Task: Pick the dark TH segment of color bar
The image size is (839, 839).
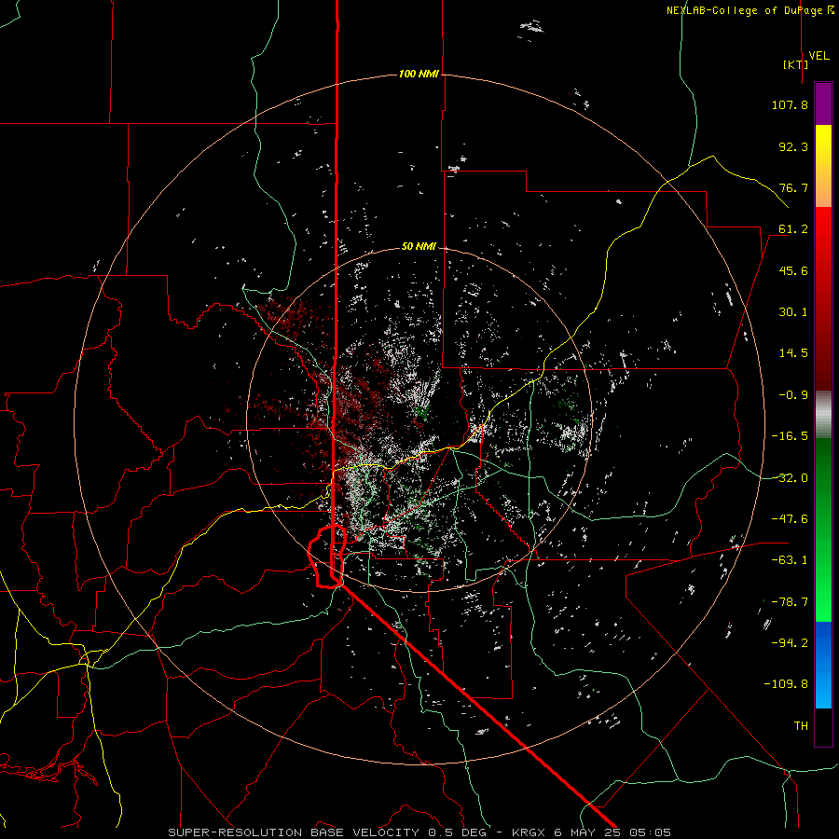Action: click(x=823, y=727)
